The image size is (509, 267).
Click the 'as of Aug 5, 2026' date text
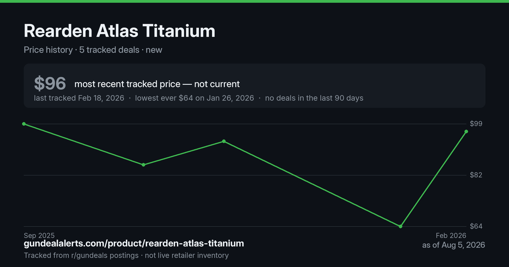[x=453, y=245]
